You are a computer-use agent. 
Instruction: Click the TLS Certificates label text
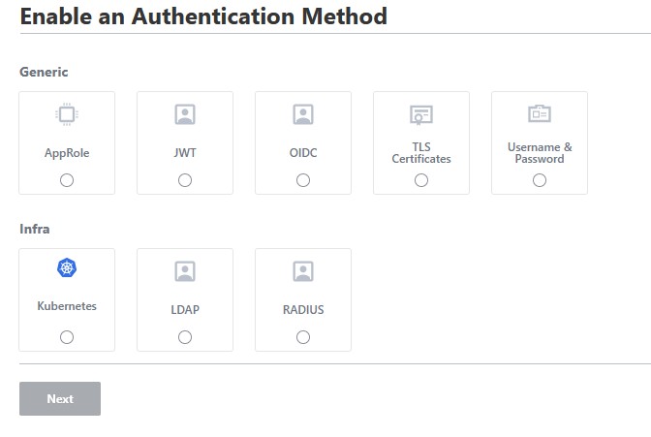pos(421,153)
